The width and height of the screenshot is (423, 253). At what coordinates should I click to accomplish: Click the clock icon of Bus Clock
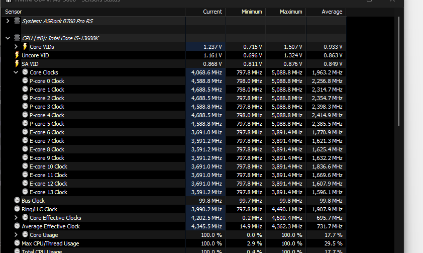[x=17, y=200]
